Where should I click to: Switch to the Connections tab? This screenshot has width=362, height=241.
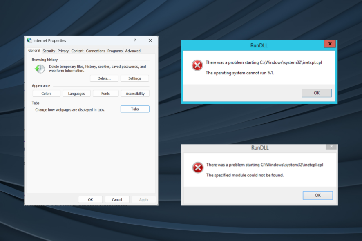(x=95, y=51)
